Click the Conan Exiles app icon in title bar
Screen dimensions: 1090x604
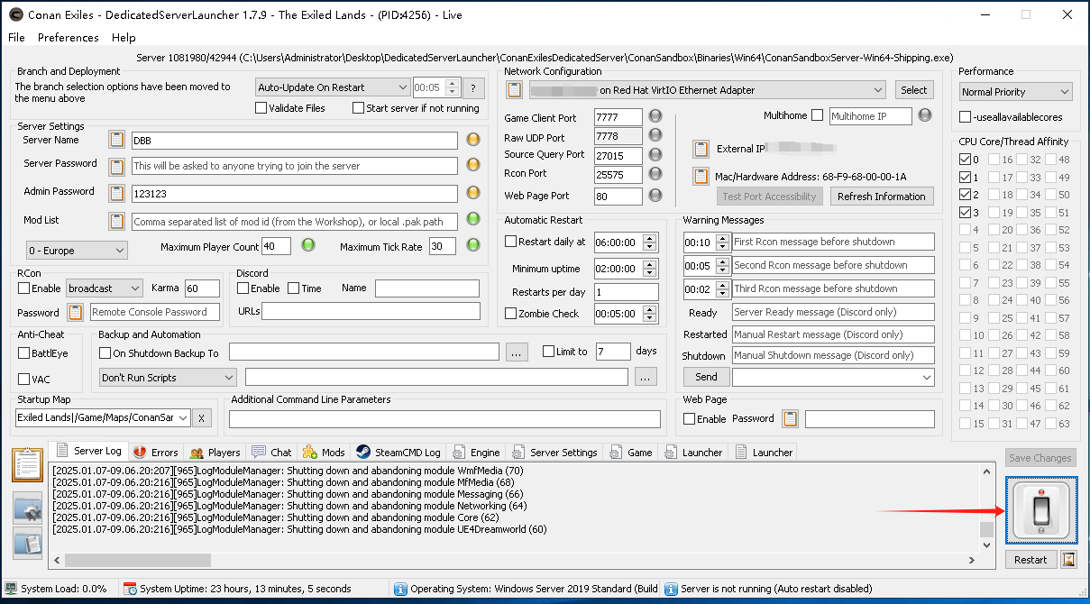coord(15,14)
